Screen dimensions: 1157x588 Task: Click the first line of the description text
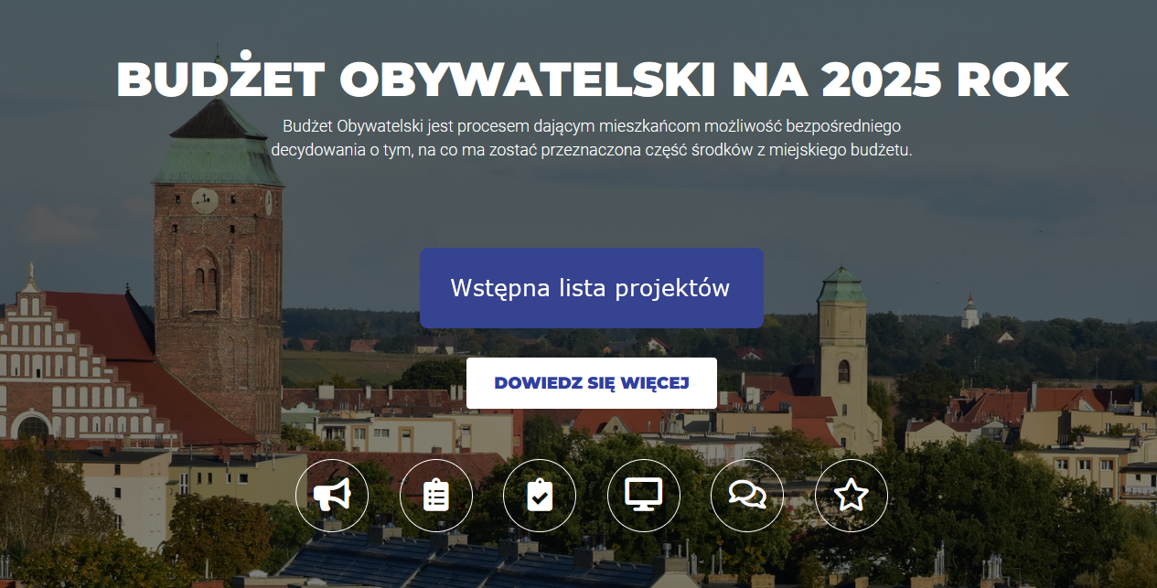click(592, 126)
